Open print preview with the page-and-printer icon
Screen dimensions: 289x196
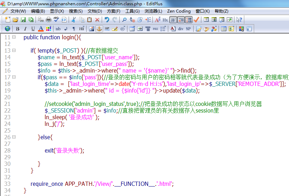coord(41,20)
